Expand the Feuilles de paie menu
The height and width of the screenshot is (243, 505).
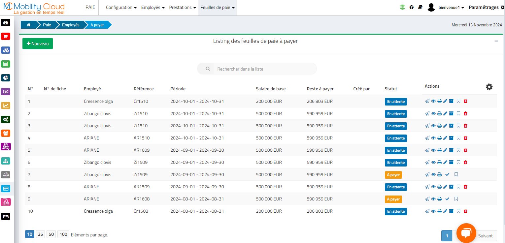coord(217,7)
